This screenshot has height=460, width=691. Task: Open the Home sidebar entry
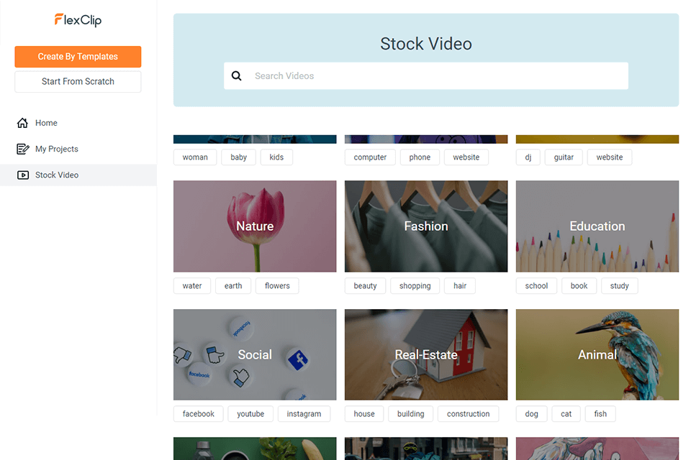click(x=46, y=122)
